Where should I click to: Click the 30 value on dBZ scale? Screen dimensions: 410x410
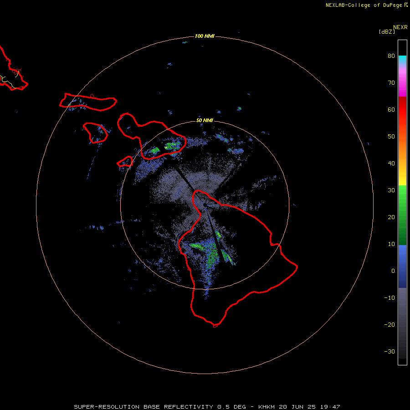tap(391, 190)
